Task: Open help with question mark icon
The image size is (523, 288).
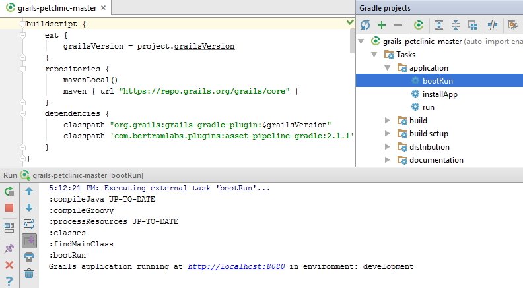Action: pyautogui.click(x=9, y=281)
